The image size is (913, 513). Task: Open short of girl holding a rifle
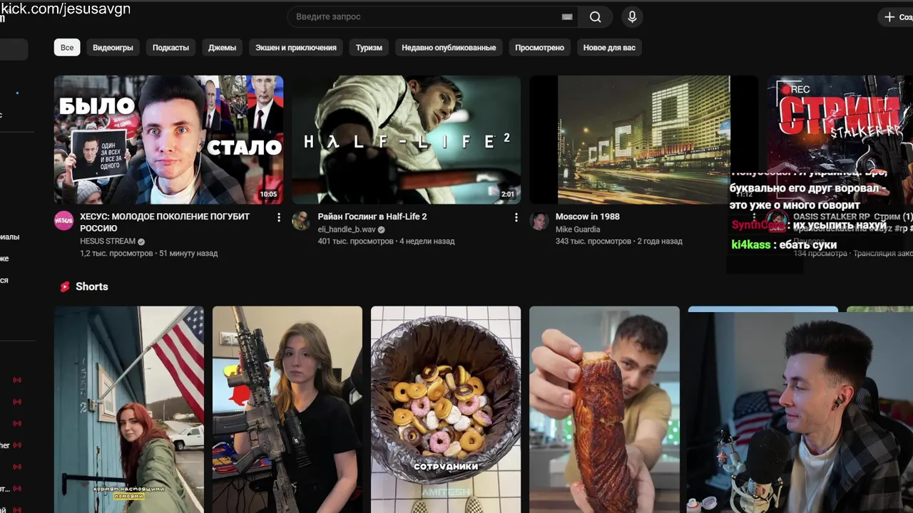(287, 410)
